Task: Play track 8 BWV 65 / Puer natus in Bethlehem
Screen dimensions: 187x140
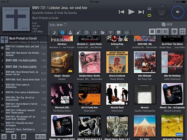Action: point(24,92)
